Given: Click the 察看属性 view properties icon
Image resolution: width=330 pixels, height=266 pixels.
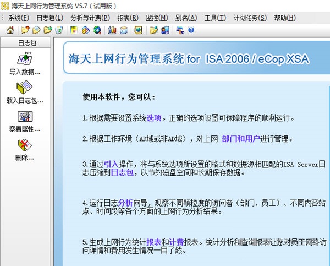Looking at the screenshot, I should click(25, 116).
